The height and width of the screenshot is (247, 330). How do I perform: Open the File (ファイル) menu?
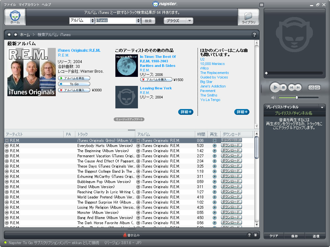coord(10,5)
